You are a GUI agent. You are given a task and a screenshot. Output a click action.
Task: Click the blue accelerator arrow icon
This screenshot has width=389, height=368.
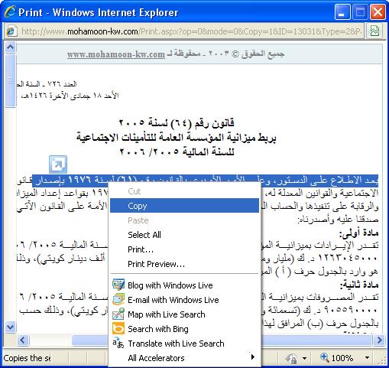tap(58, 164)
